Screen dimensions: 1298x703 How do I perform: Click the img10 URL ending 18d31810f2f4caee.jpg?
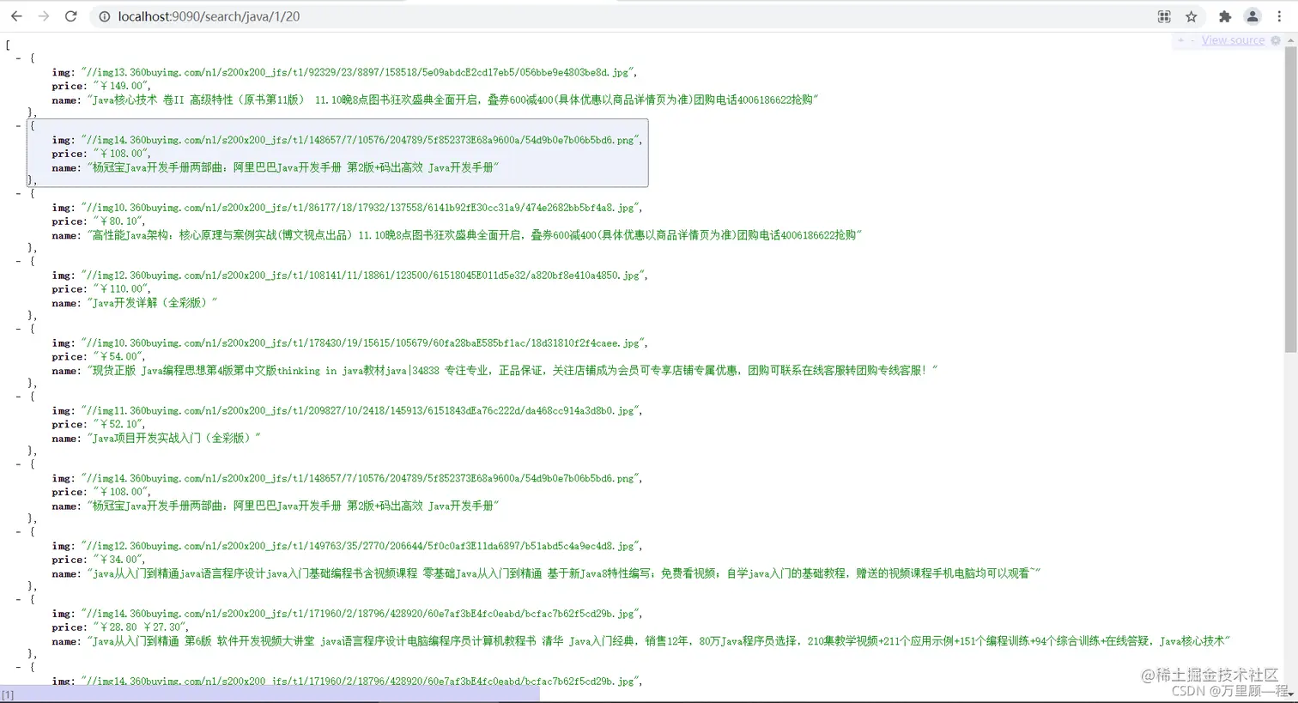point(363,343)
